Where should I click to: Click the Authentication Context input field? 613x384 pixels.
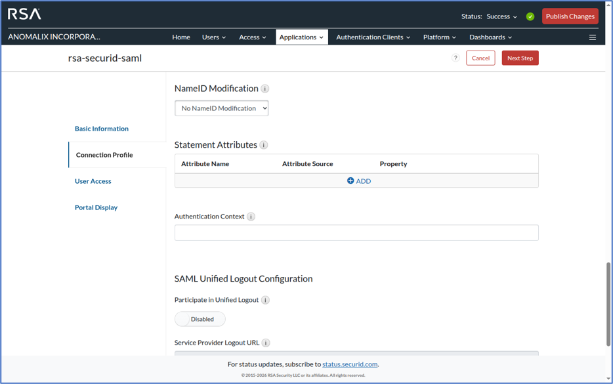tap(356, 232)
